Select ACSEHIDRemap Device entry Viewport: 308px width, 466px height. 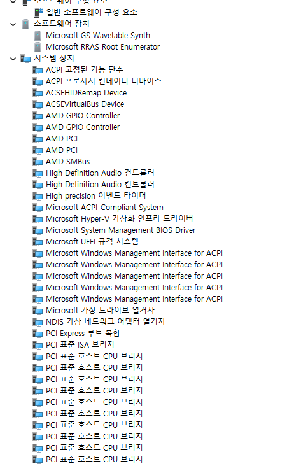(86, 93)
